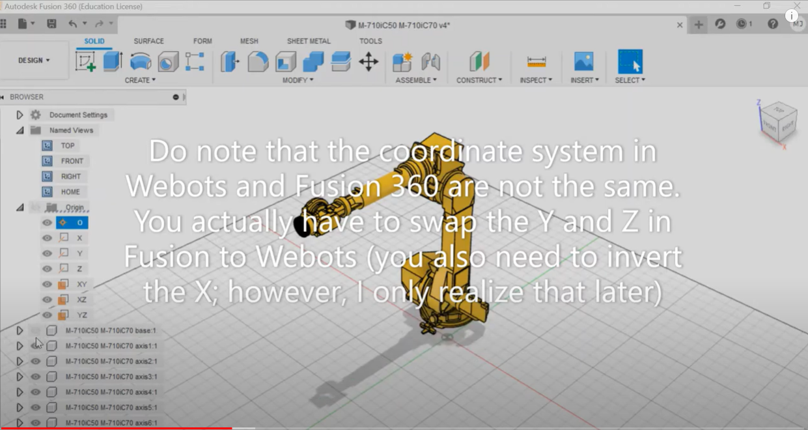Hide the axis2:1 component
The width and height of the screenshot is (808, 430).
coord(36,362)
